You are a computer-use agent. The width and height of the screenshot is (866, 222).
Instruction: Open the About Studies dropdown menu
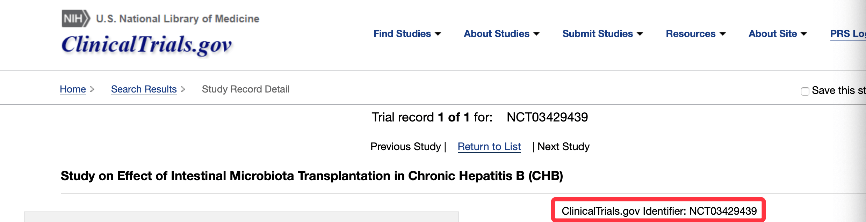pyautogui.click(x=501, y=34)
